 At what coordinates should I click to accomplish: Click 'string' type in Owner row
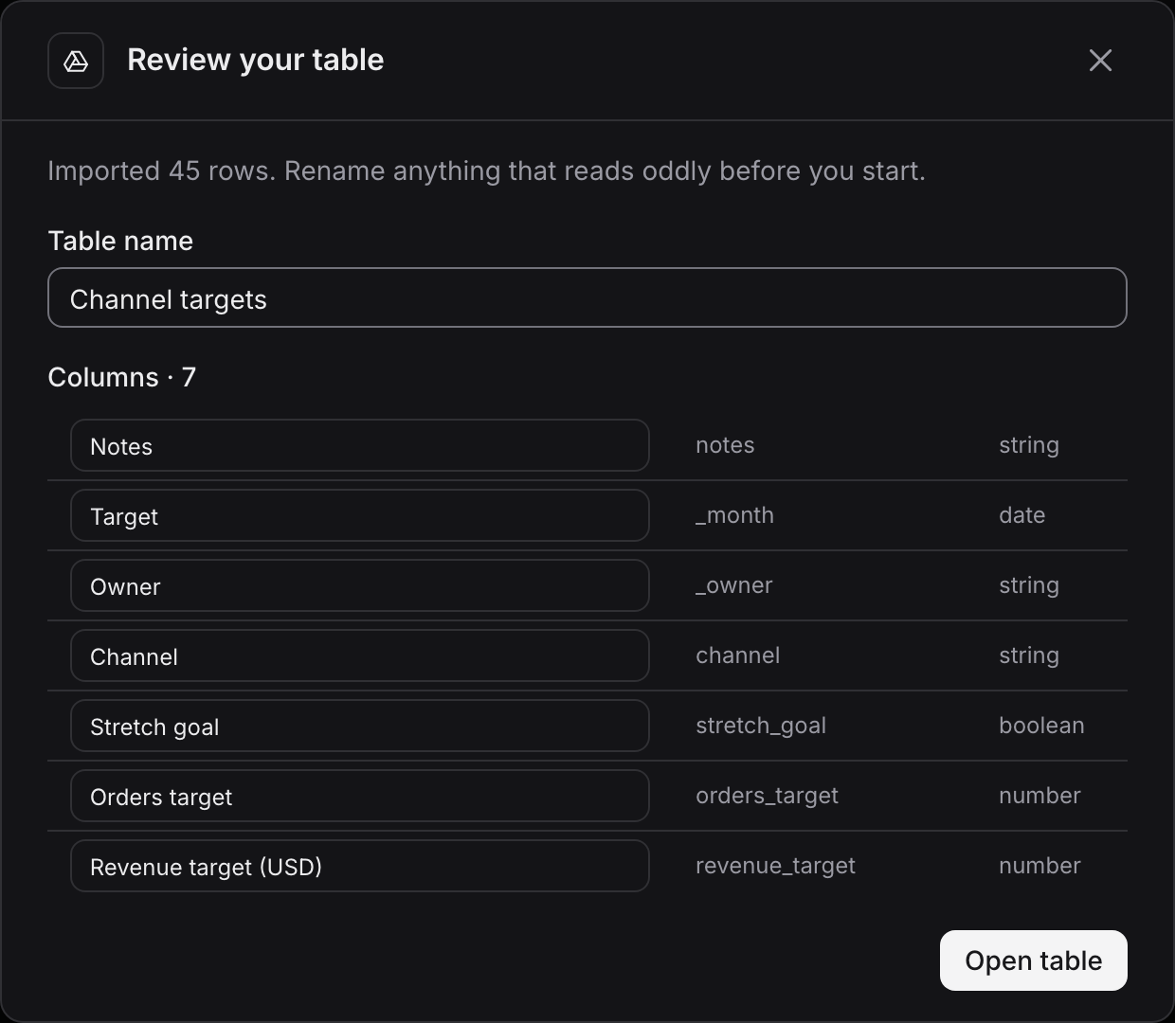tap(1029, 585)
